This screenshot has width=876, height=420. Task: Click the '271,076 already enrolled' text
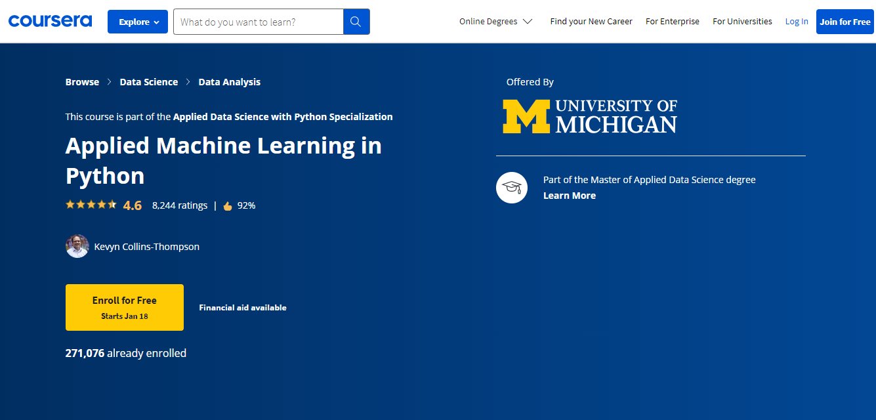coord(126,353)
